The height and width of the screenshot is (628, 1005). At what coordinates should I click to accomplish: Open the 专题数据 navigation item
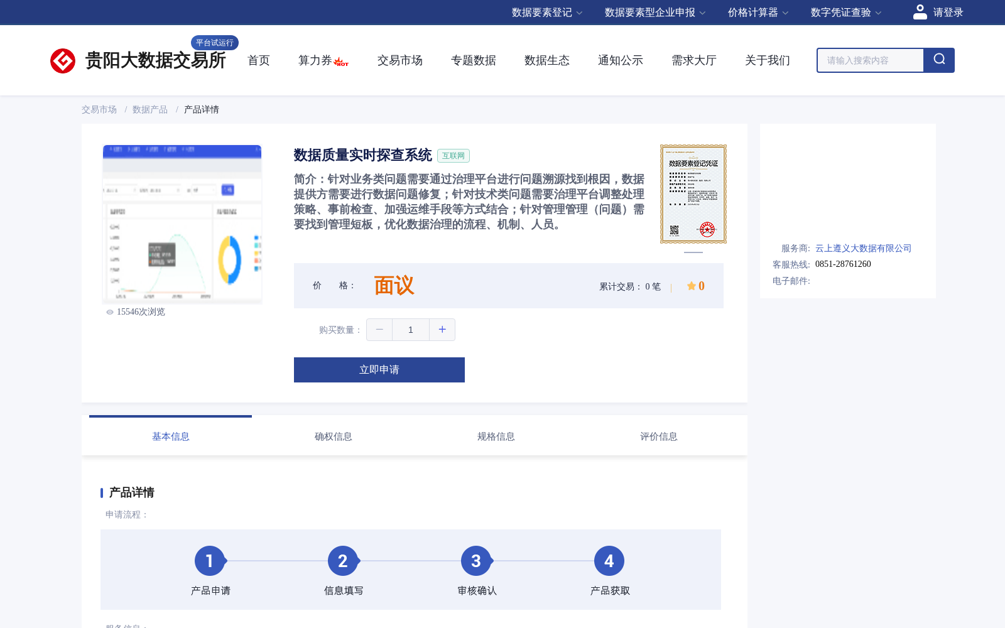(474, 60)
